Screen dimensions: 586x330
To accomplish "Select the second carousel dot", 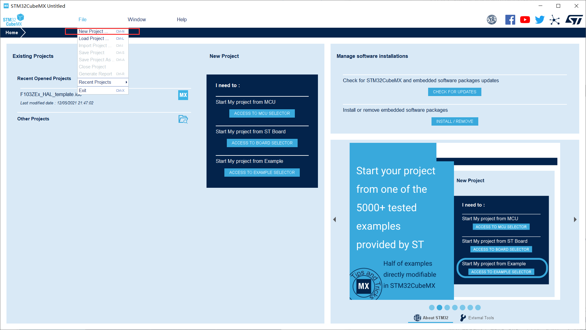I will 439,308.
